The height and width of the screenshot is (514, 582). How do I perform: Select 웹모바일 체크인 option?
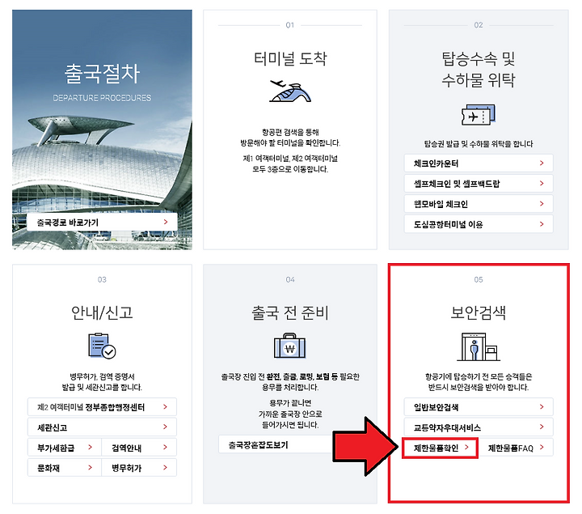(x=479, y=204)
